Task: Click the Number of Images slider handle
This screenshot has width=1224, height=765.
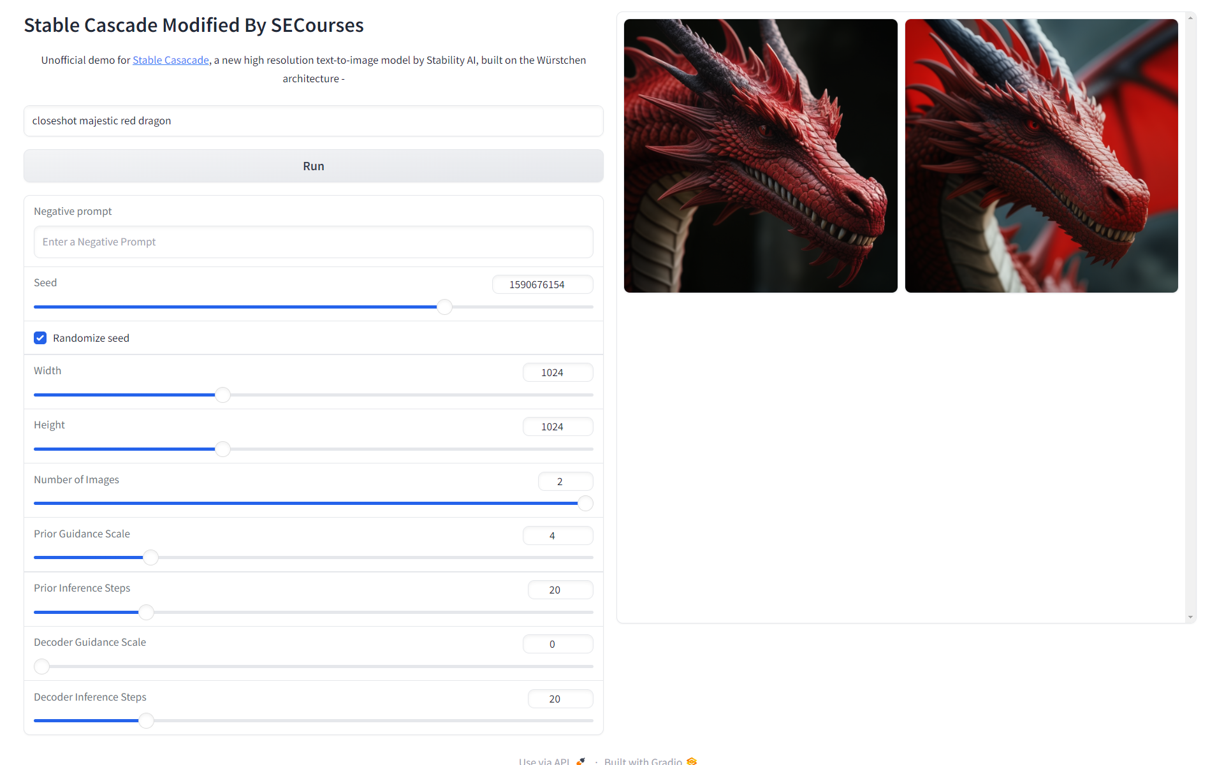Action: pos(585,504)
